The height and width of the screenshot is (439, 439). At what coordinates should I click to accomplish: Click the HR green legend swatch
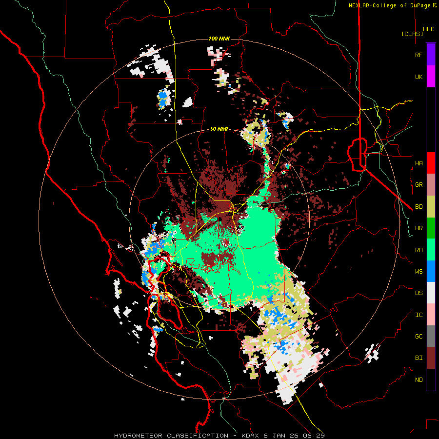431,228
